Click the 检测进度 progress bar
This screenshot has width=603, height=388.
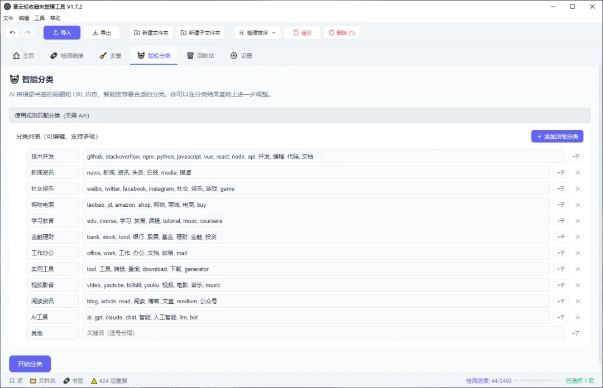click(x=537, y=381)
